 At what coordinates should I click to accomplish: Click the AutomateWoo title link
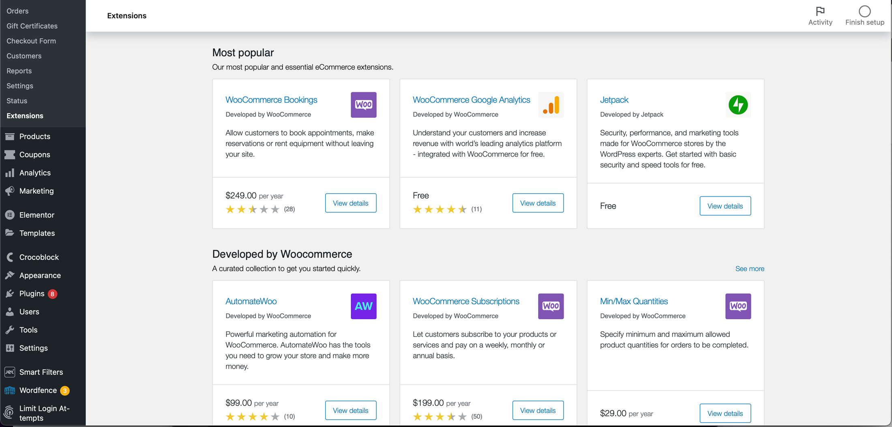click(251, 301)
